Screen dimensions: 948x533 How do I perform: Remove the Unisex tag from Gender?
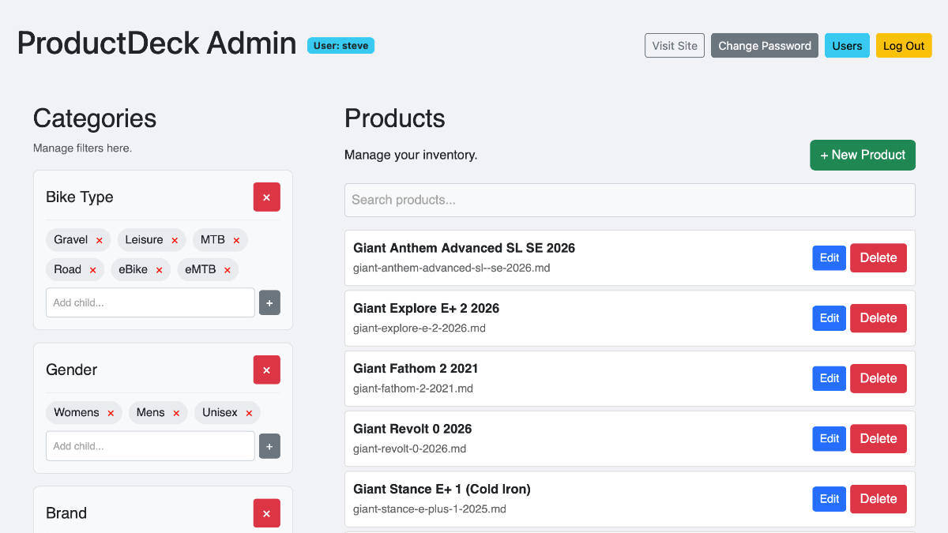point(249,412)
